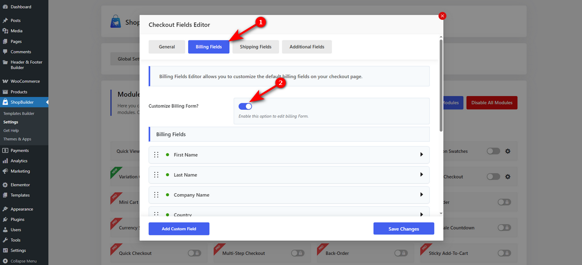Click the Save Changes button
This screenshot has width=582, height=265.
coord(404,229)
